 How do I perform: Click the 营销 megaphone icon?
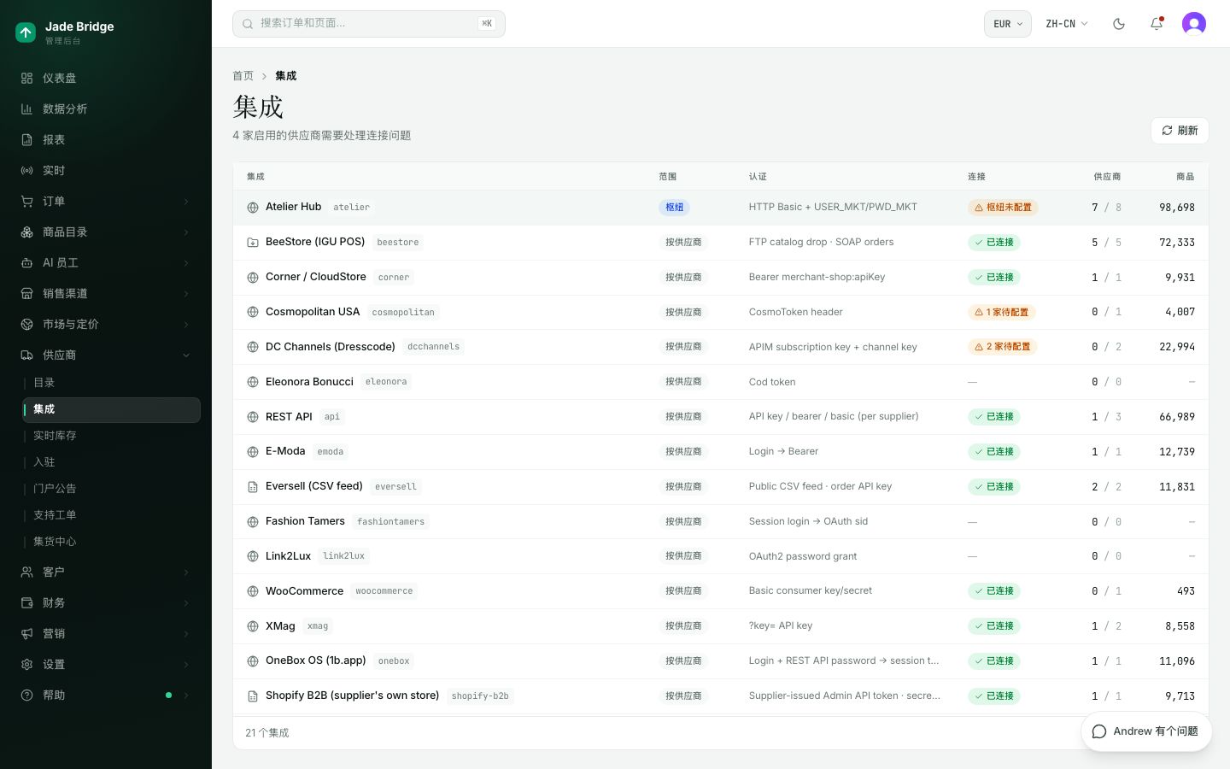(27, 633)
